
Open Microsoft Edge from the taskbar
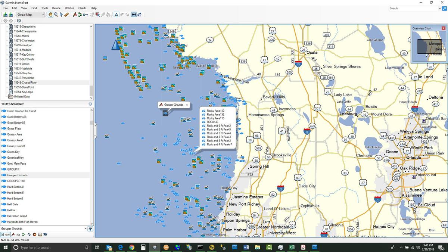click(x=121, y=247)
